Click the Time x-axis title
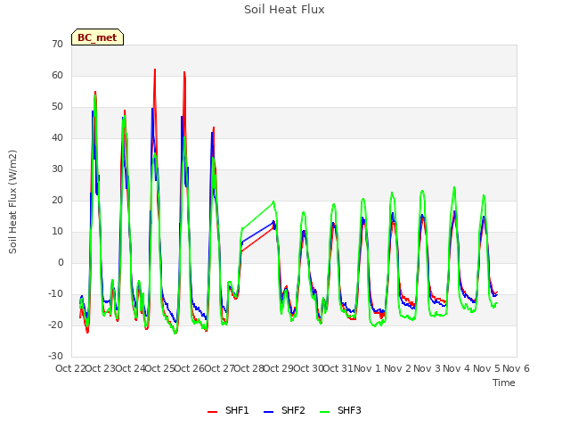The width and height of the screenshot is (570, 428). point(504,383)
